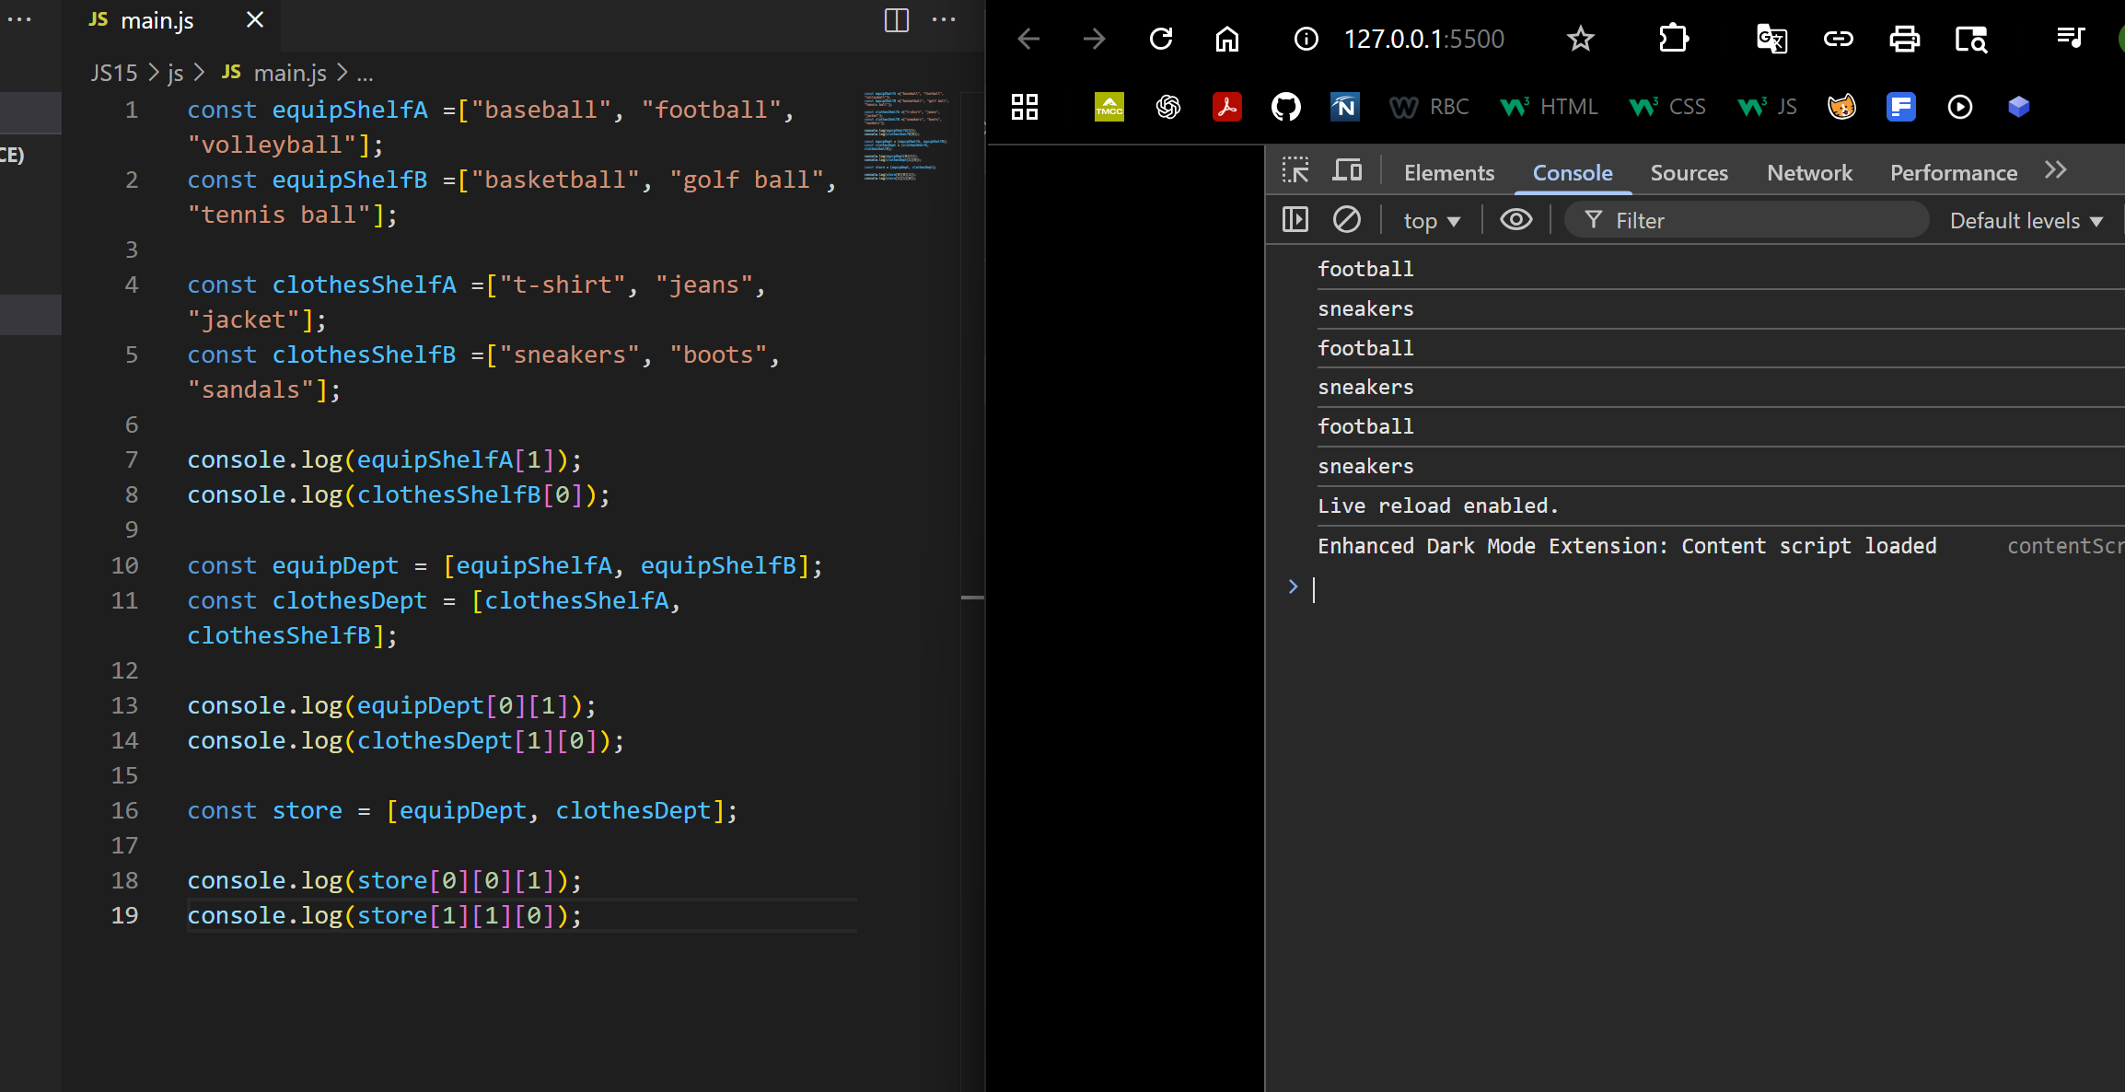Open the Network tab

tap(1808, 173)
